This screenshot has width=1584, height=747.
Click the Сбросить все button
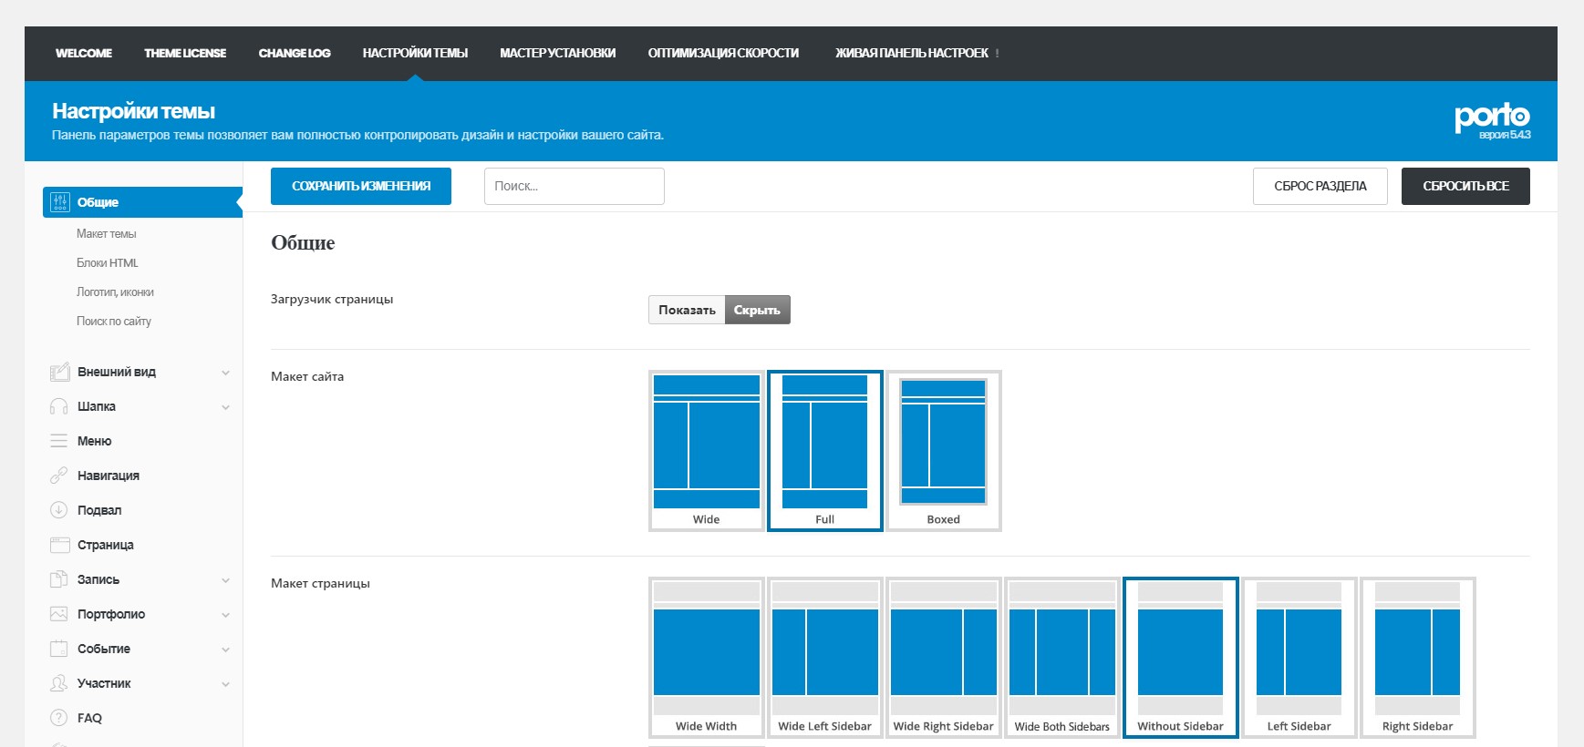pyautogui.click(x=1465, y=186)
